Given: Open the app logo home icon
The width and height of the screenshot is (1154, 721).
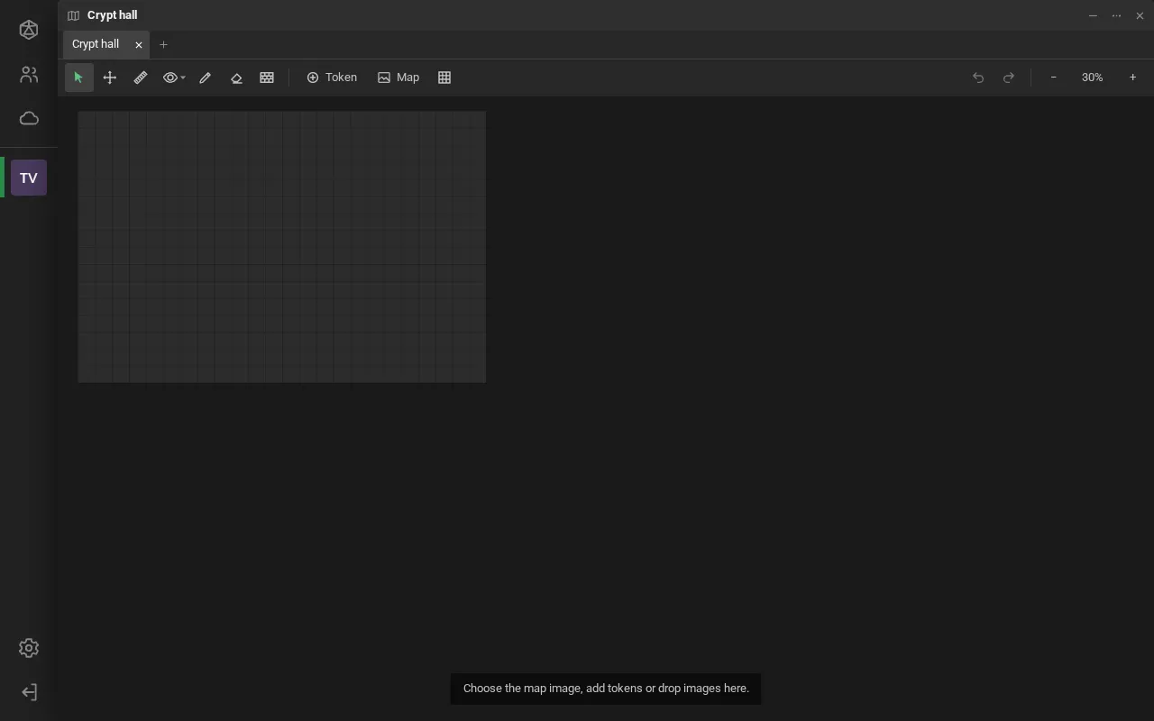Looking at the screenshot, I should tap(29, 30).
